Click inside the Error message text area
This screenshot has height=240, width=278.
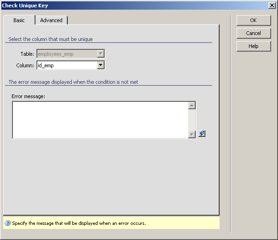[100, 120]
